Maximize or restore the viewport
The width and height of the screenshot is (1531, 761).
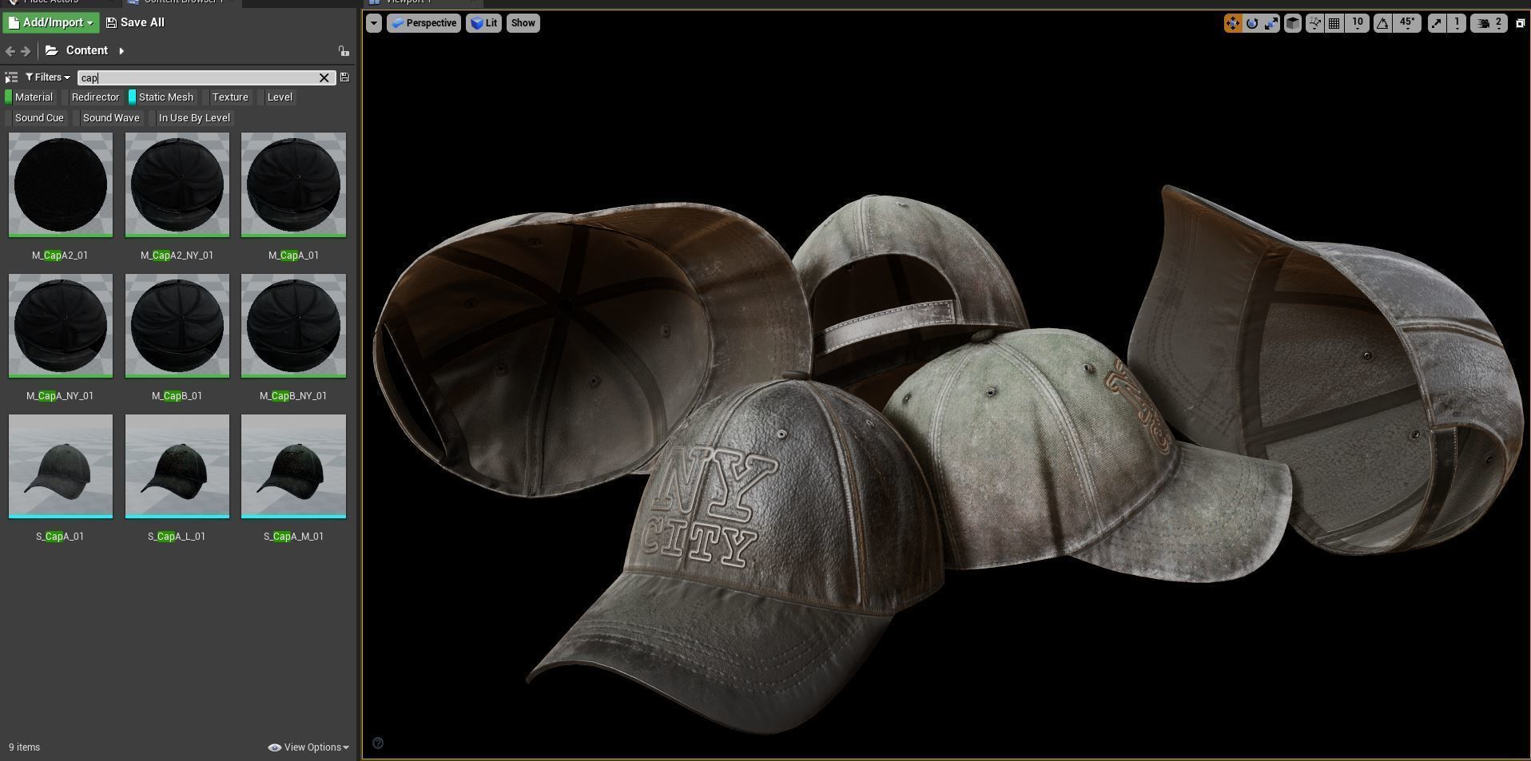(x=1520, y=23)
